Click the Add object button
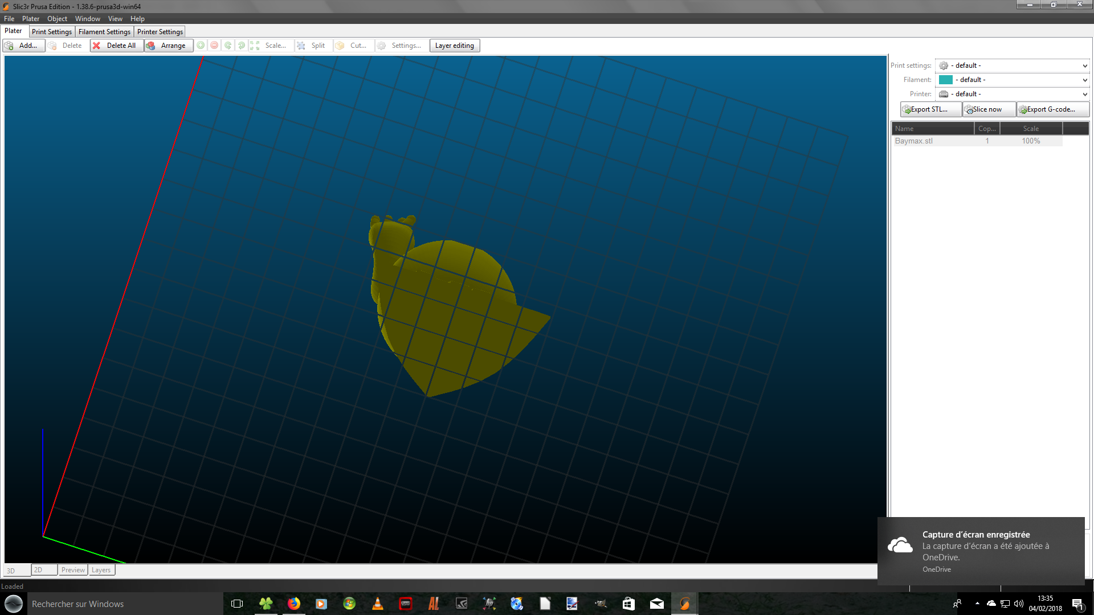The width and height of the screenshot is (1094, 615). click(x=23, y=46)
